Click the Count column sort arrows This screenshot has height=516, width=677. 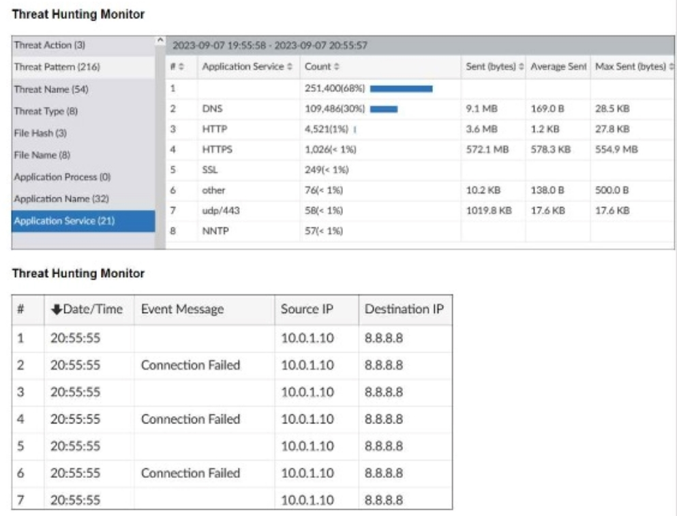pyautogui.click(x=335, y=67)
